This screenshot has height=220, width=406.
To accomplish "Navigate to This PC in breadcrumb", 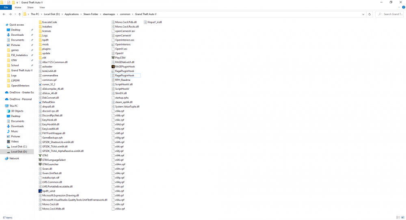I will click(35, 14).
